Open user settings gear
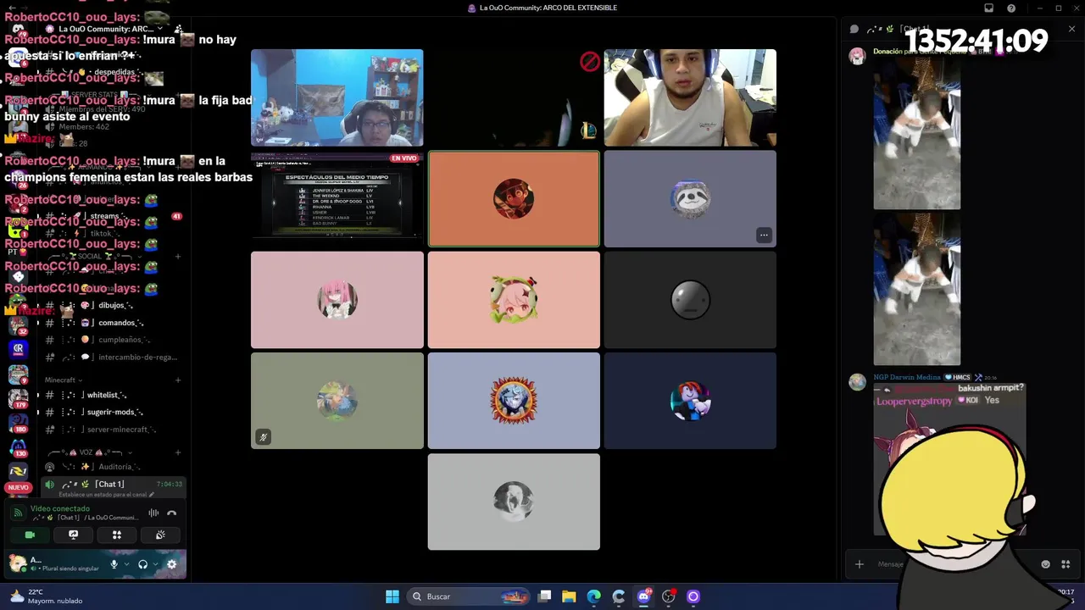This screenshot has width=1085, height=610. click(x=171, y=564)
